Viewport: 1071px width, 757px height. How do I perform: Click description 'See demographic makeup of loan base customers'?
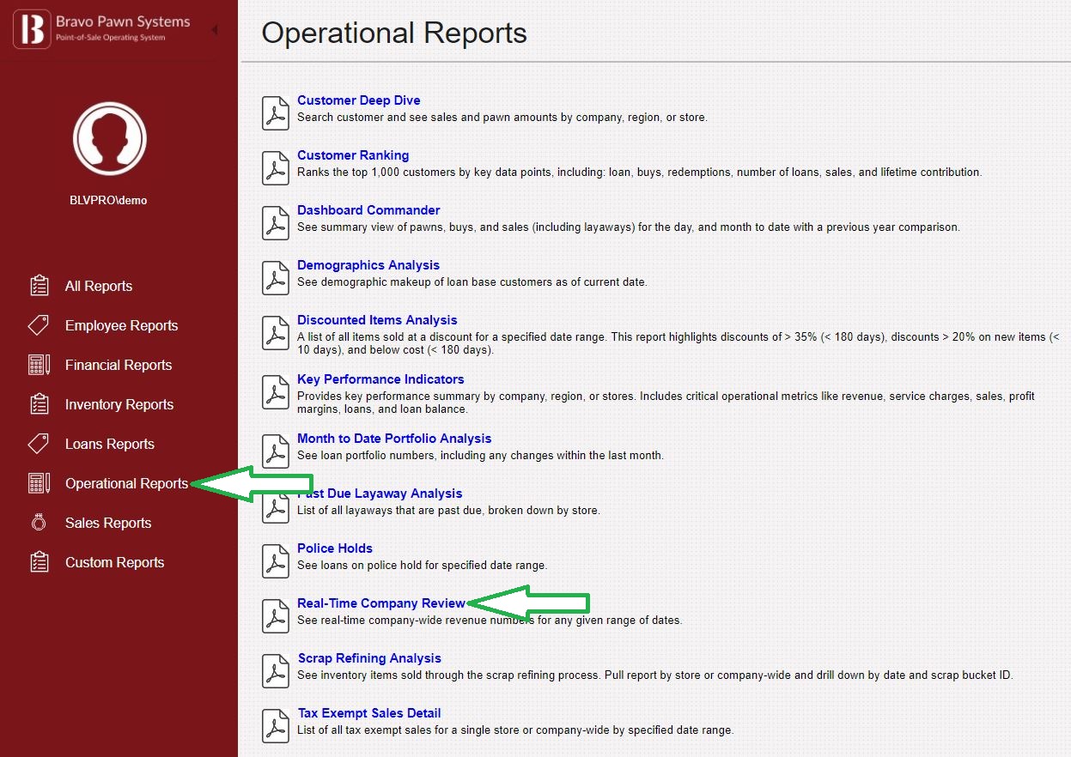(x=472, y=282)
